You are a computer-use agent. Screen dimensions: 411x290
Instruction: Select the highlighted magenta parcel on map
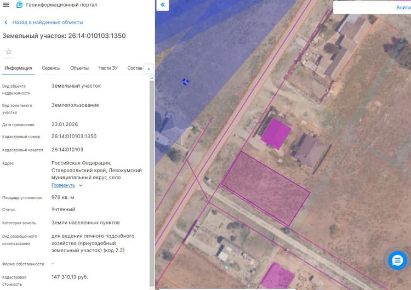(266, 188)
